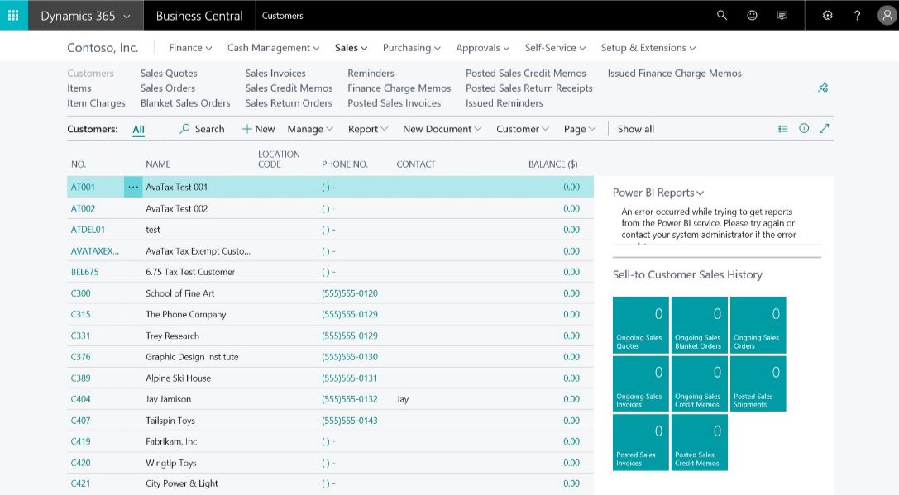Expand the Dynamics 365 dropdown
899x495 pixels.
(85, 16)
